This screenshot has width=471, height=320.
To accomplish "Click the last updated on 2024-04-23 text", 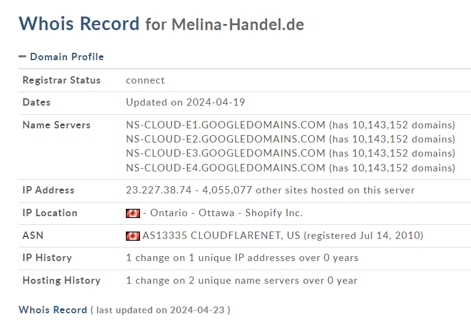I will (160, 310).
